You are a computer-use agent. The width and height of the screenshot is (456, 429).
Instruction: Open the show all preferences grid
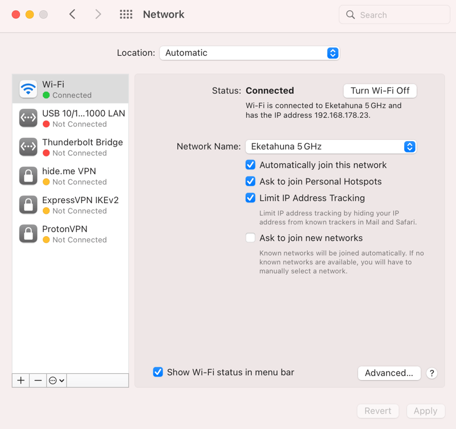click(126, 14)
